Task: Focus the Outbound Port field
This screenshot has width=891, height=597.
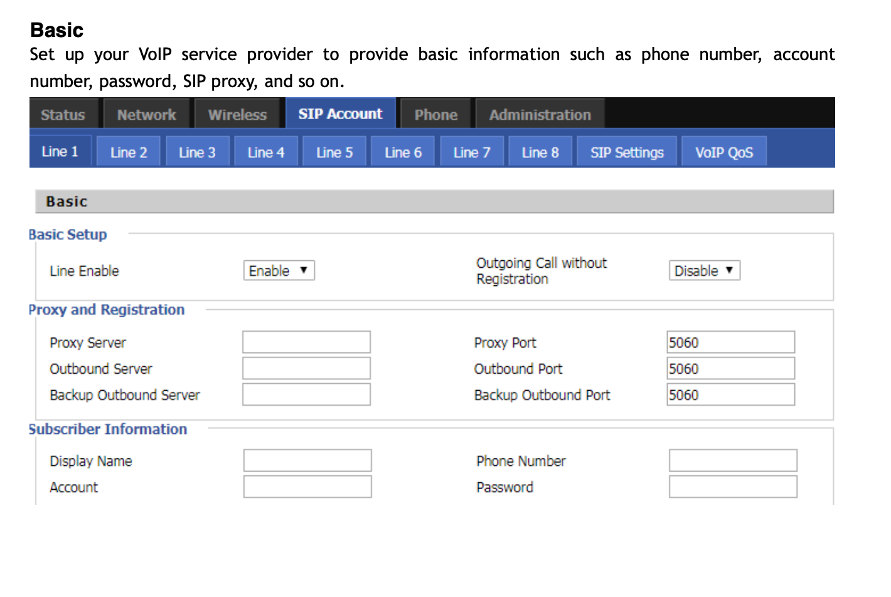Action: [x=731, y=369]
